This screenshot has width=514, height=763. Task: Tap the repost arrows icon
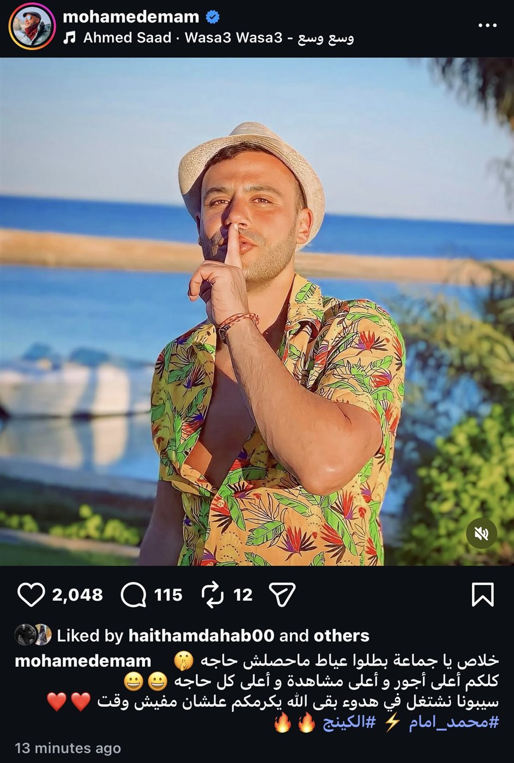[x=213, y=595]
